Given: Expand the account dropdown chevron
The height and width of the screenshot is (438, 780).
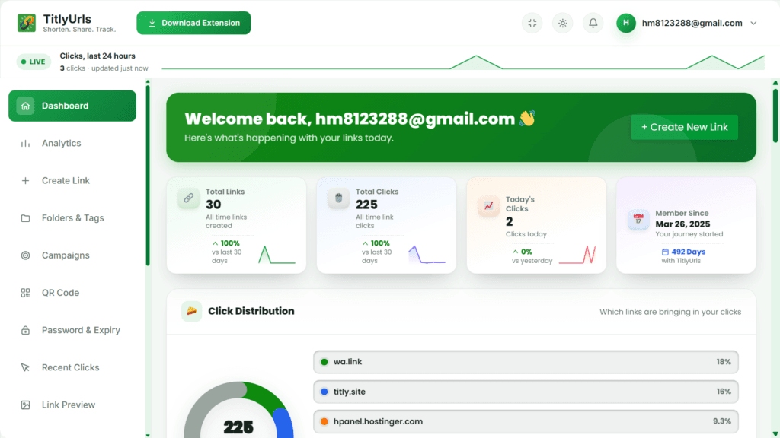Looking at the screenshot, I should pyautogui.click(x=753, y=23).
